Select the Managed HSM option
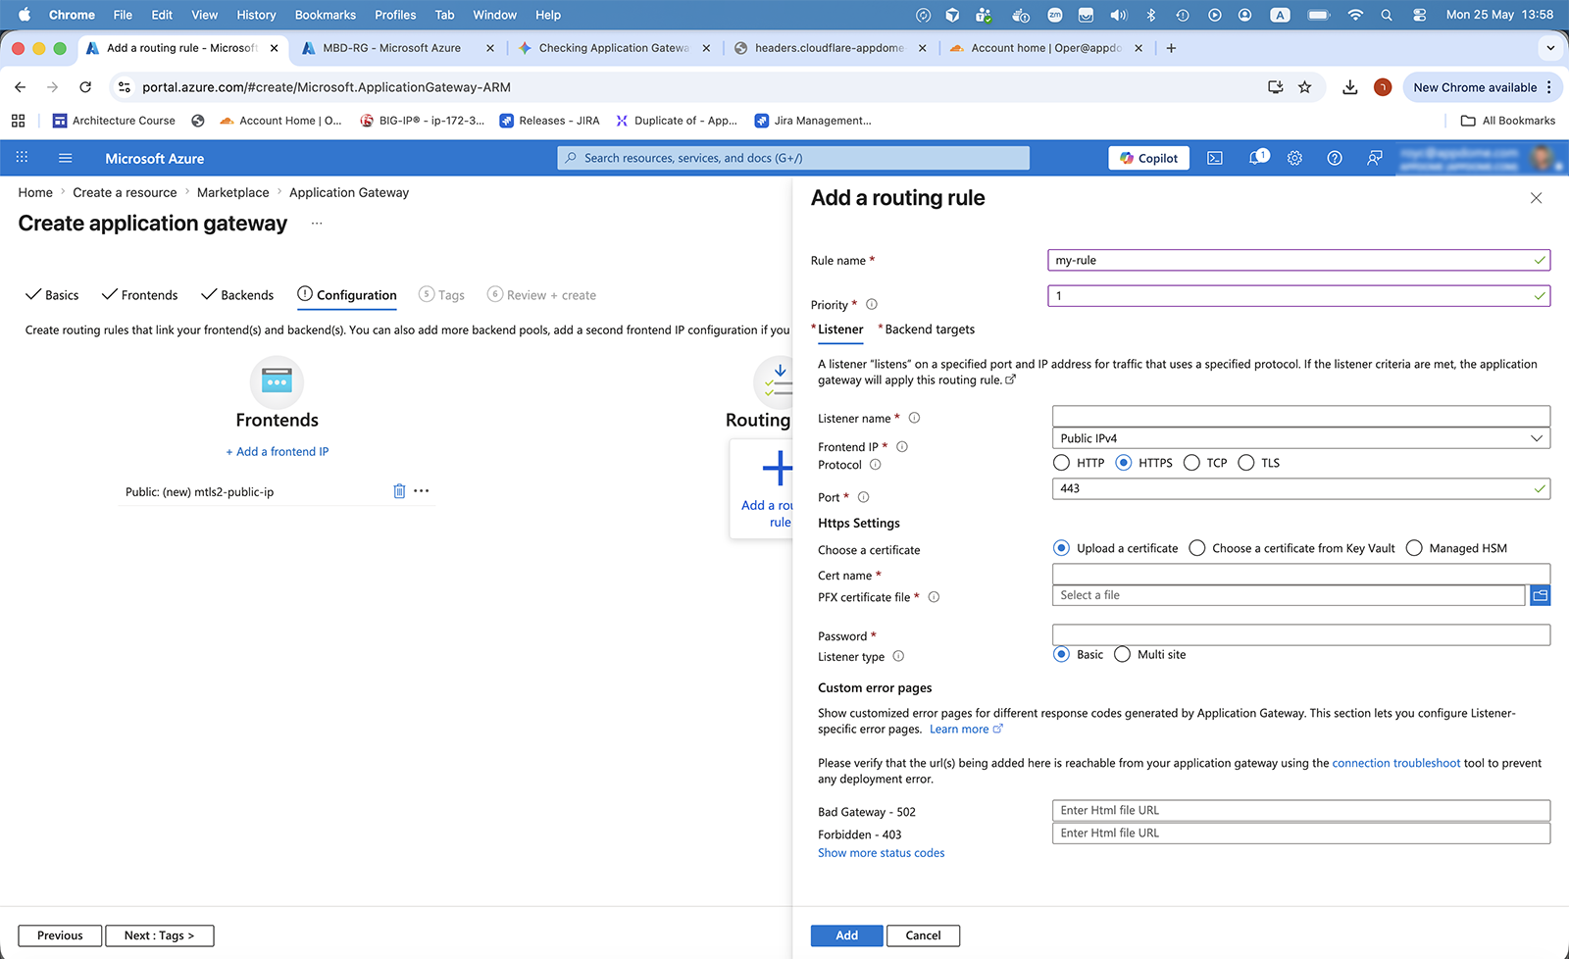Image resolution: width=1569 pixels, height=959 pixels. (1414, 548)
